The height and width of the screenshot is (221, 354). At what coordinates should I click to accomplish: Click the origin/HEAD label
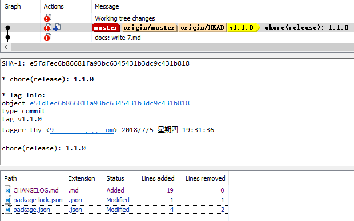(x=202, y=28)
